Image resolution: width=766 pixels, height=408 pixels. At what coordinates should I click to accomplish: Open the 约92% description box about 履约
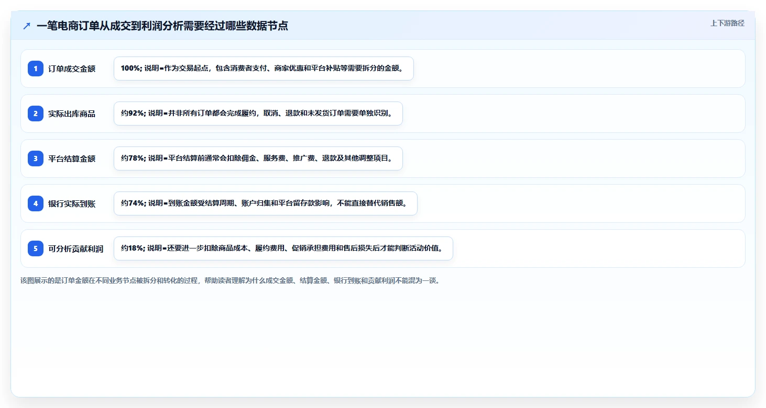pyautogui.click(x=258, y=114)
